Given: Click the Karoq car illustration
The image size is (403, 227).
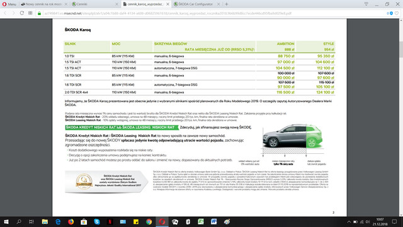Looking at the screenshot, I should coord(292,136).
